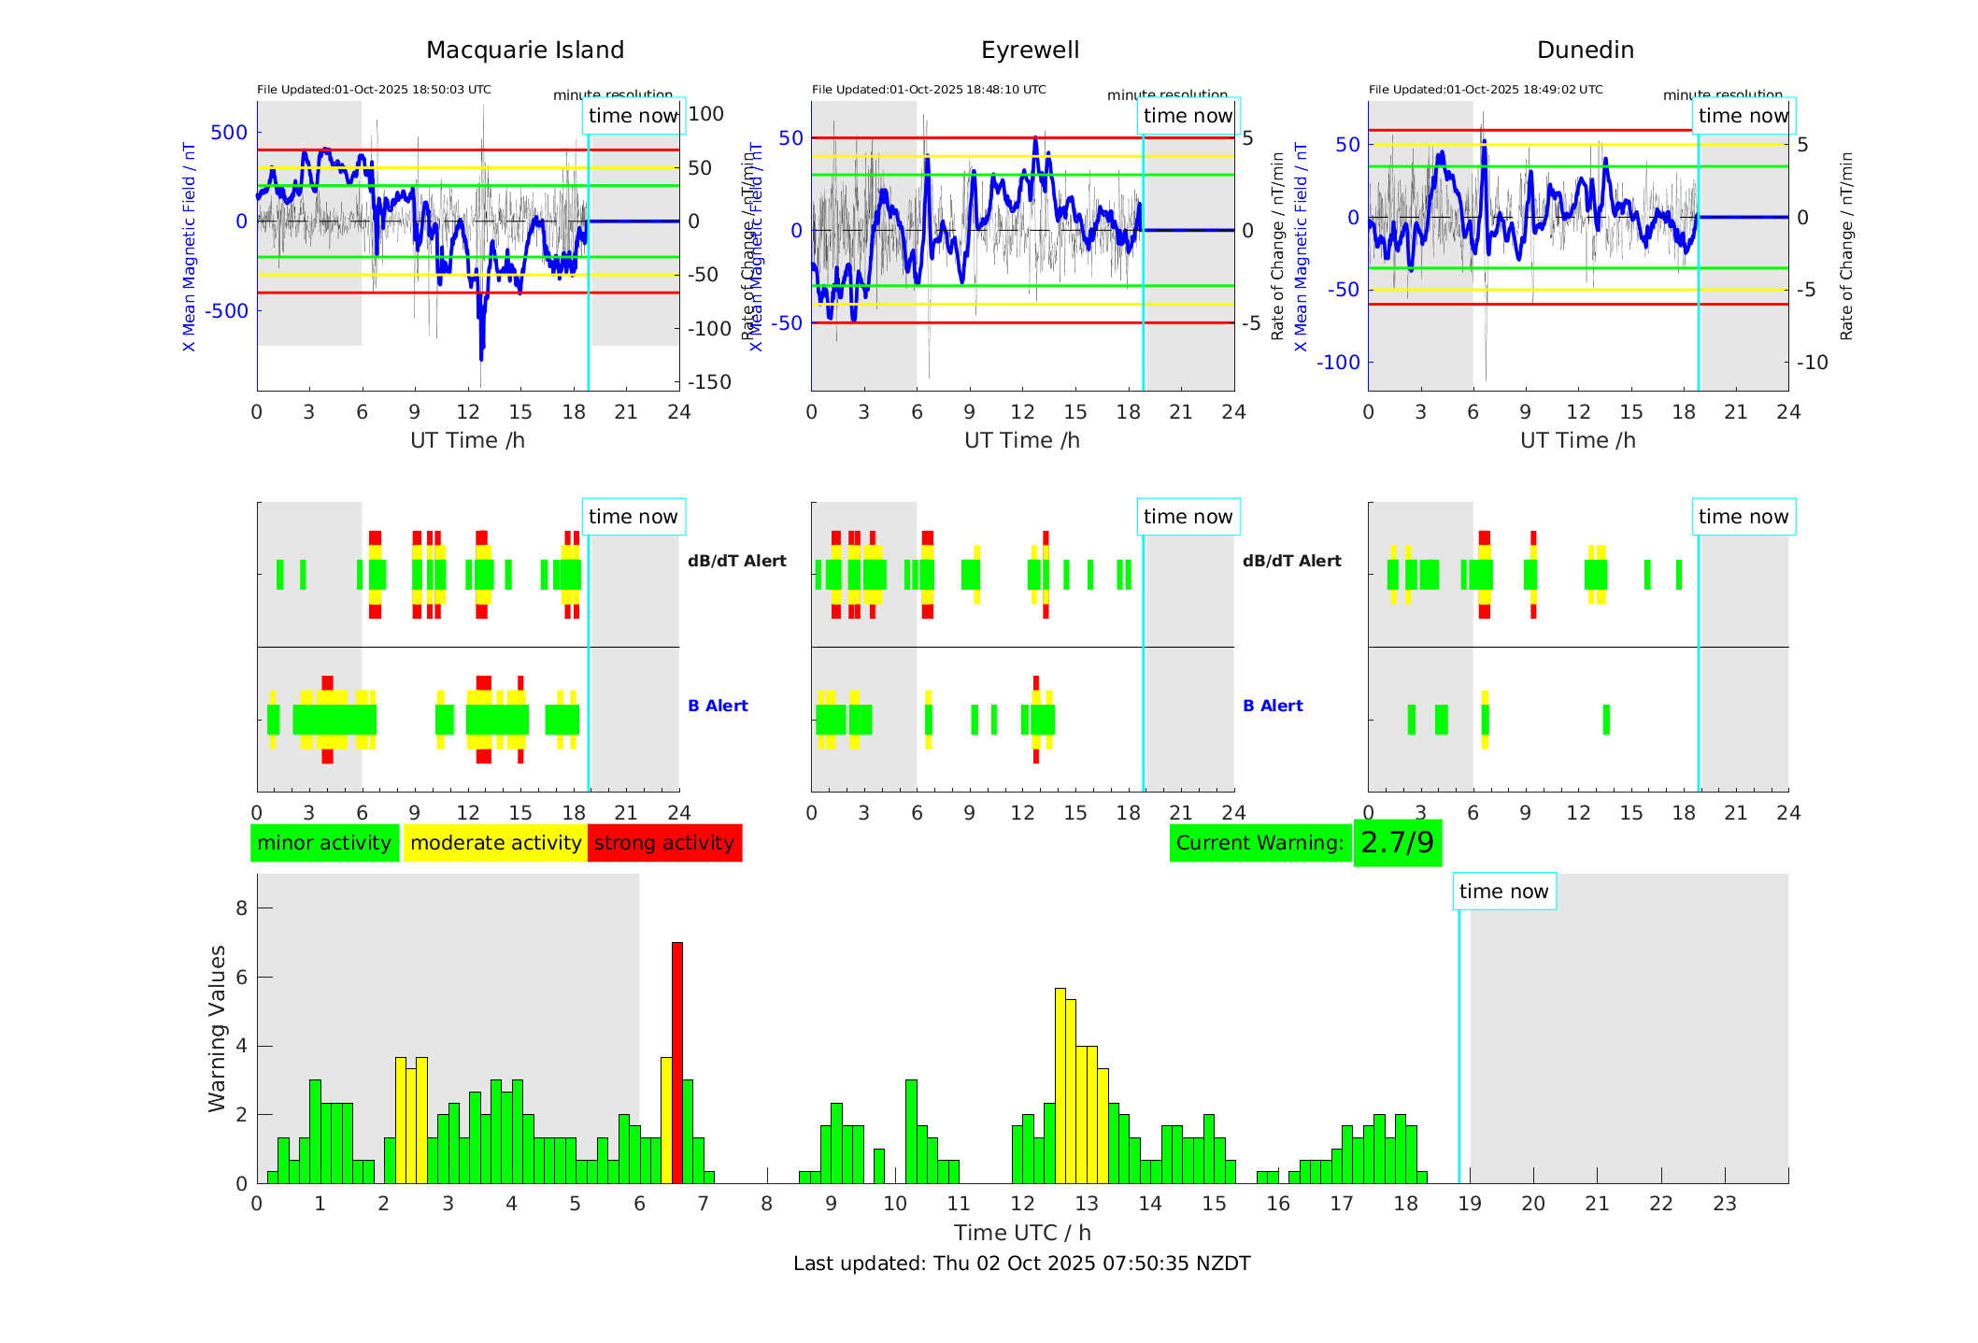Image resolution: width=1978 pixels, height=1343 pixels.
Task: Click the Dunedin chart title
Action: [x=1585, y=50]
